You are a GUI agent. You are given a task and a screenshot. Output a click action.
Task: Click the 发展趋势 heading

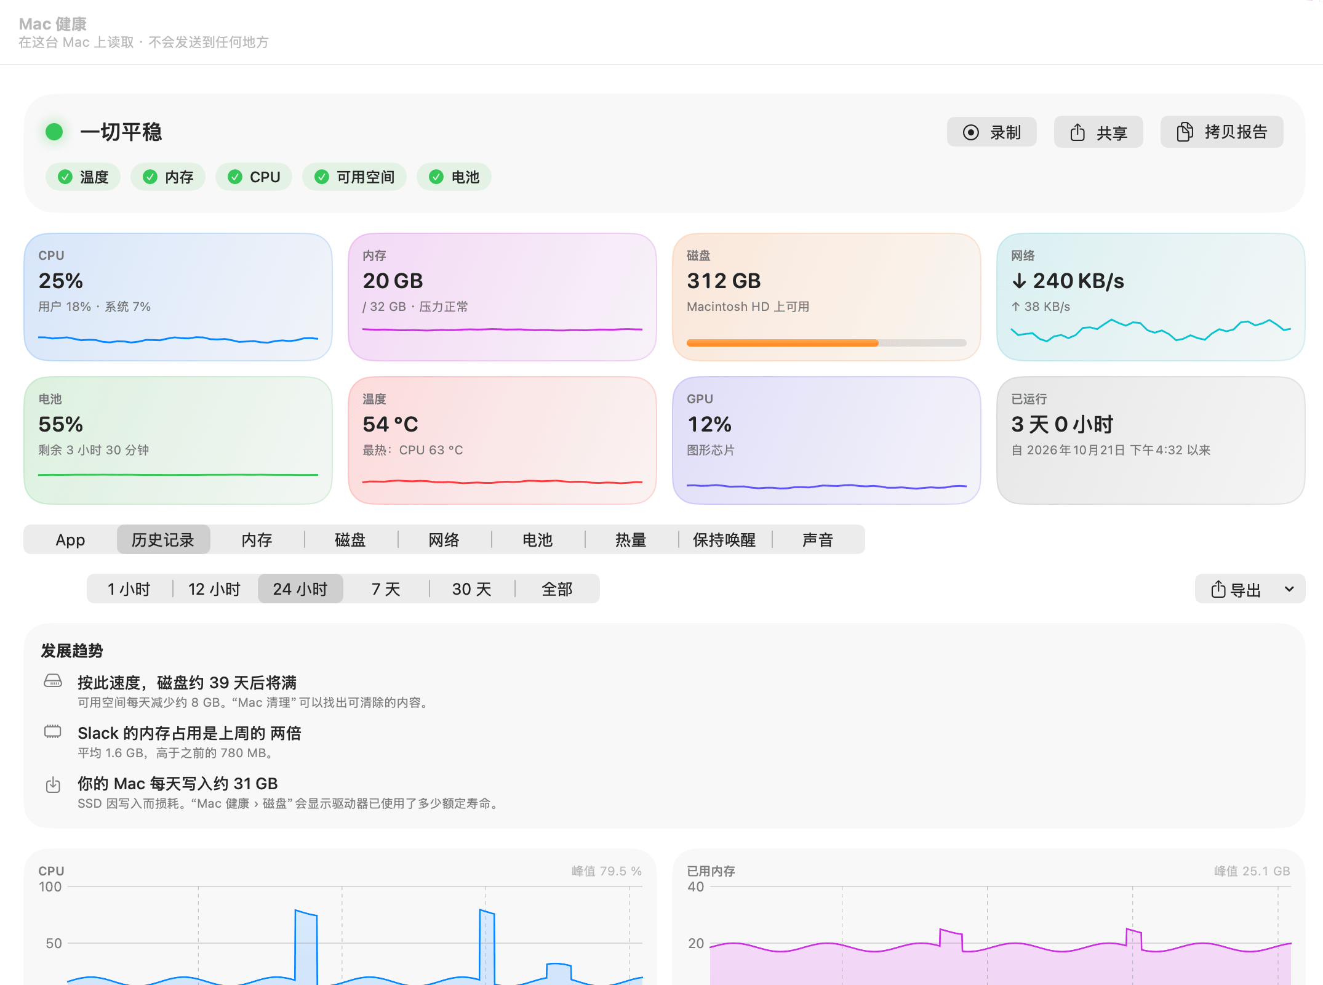tap(72, 651)
